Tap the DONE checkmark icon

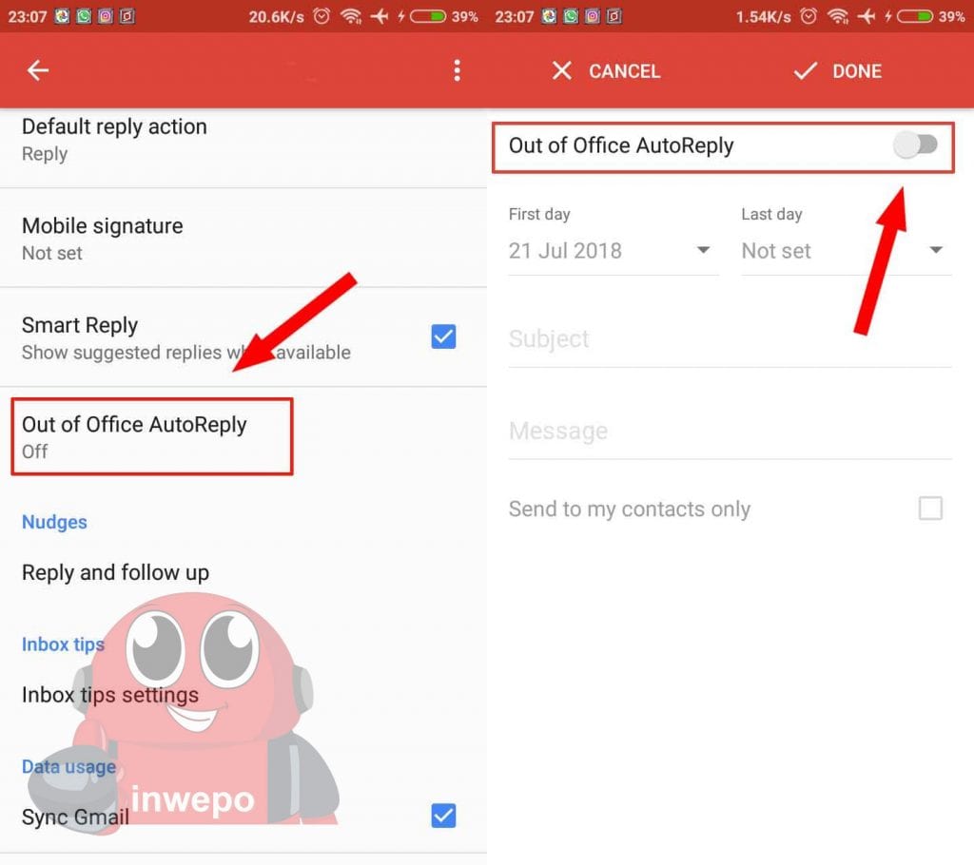coord(805,70)
